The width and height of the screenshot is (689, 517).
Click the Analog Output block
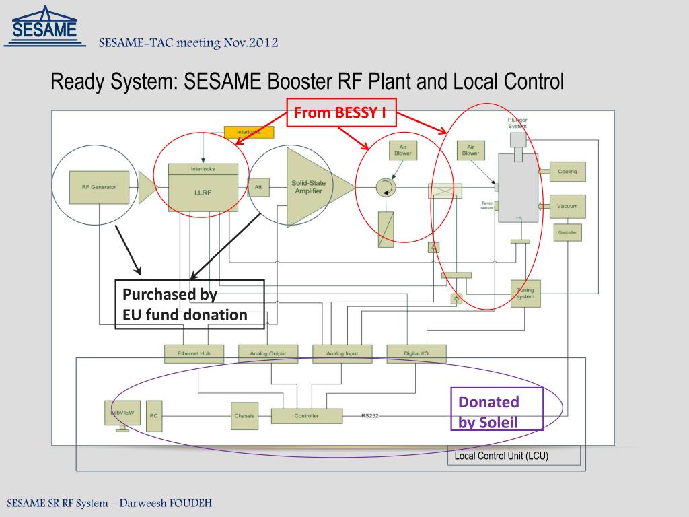(x=268, y=353)
